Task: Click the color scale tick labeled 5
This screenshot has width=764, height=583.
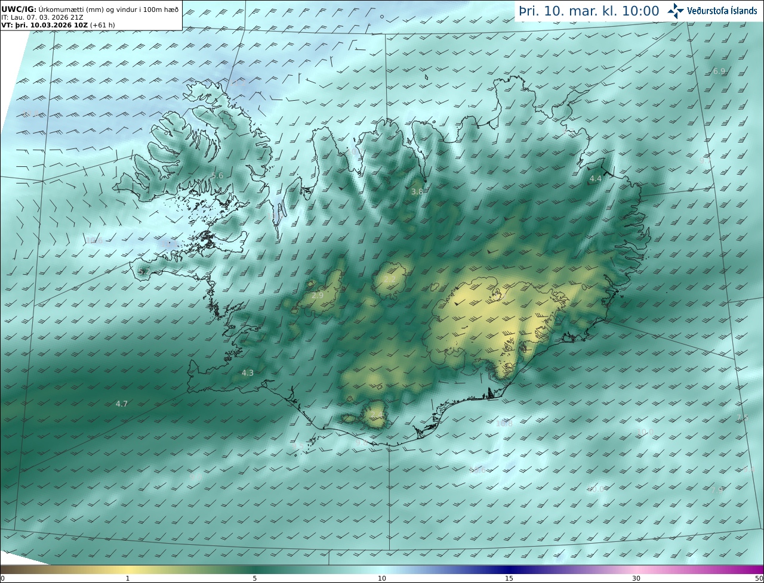Action: coord(255,578)
